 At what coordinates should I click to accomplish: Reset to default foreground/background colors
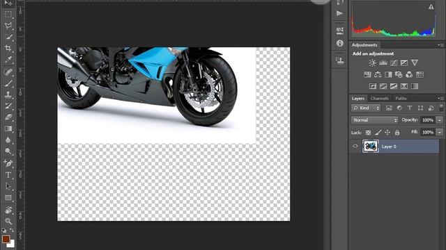[x=3, y=231]
